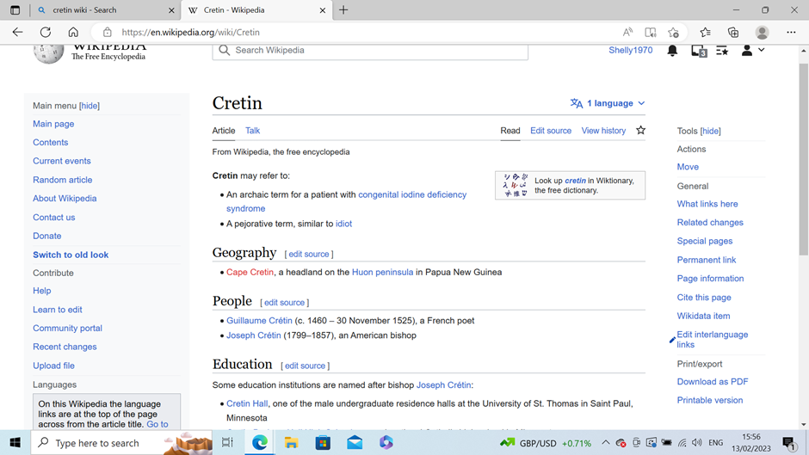The height and width of the screenshot is (455, 809).
Task: Click the Wikipedia globe logo
Action: pos(48,52)
